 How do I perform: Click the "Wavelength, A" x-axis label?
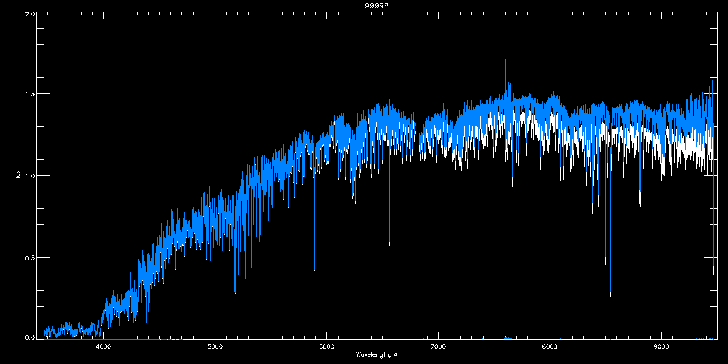[377, 354]
